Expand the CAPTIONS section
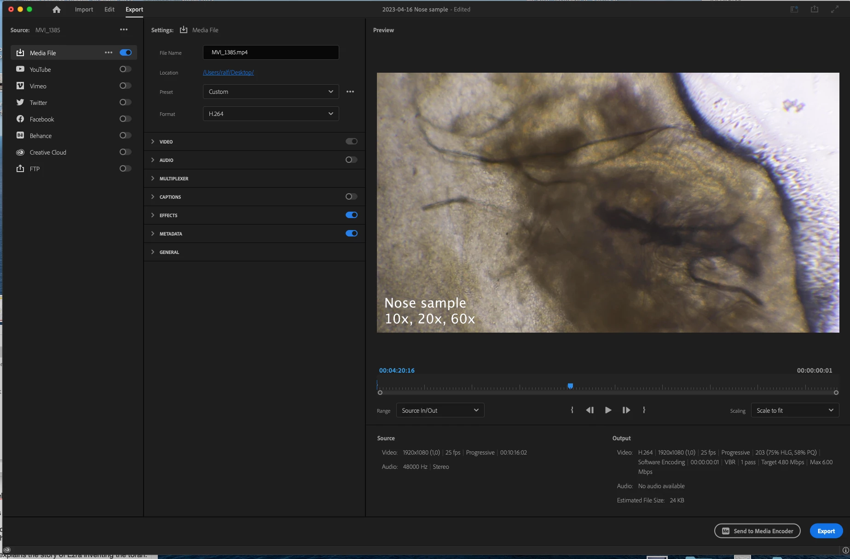This screenshot has height=559, width=850. tap(153, 196)
